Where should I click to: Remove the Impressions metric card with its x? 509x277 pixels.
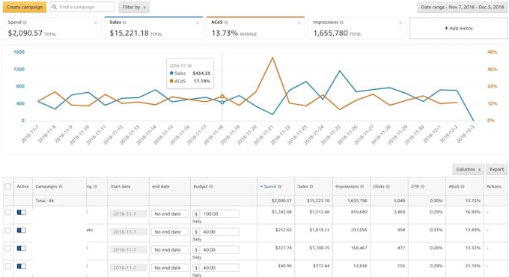(400, 22)
